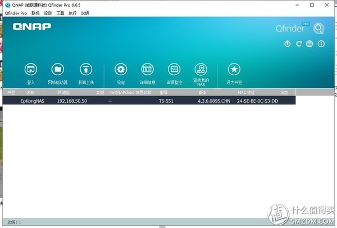Sort by MAC 地址 column header
337x228 pixels.
pos(246,93)
